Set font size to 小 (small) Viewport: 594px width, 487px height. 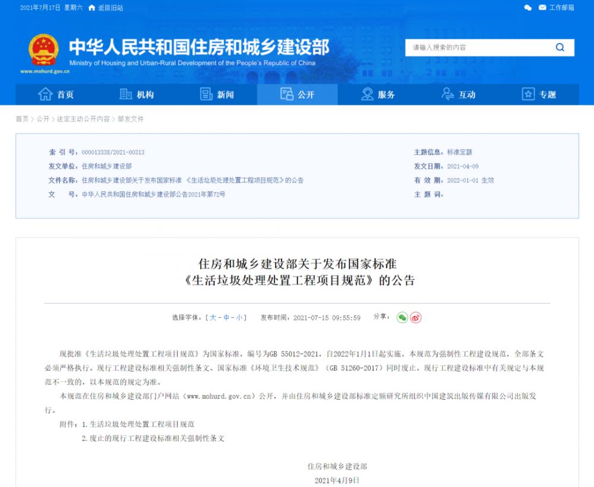[x=239, y=318]
